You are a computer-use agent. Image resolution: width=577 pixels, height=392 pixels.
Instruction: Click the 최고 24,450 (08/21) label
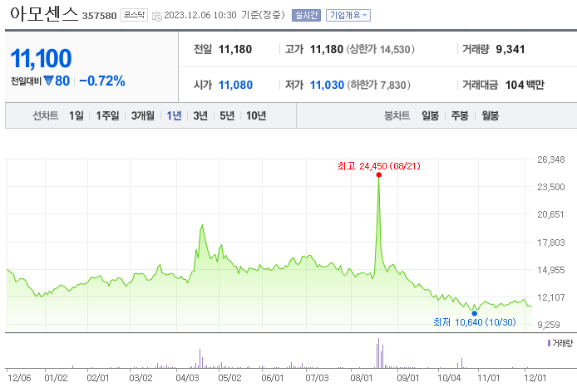coord(379,166)
